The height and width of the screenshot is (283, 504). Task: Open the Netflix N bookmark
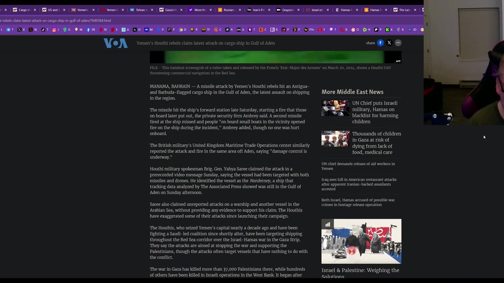click(x=103, y=29)
